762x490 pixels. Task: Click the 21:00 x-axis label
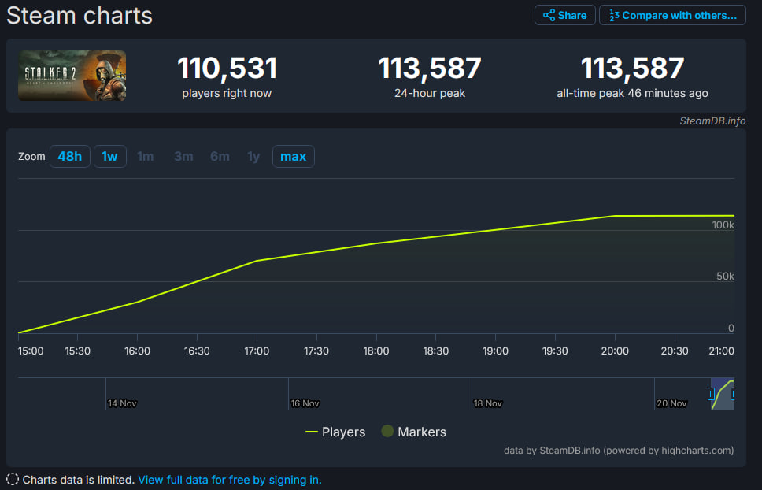(721, 351)
